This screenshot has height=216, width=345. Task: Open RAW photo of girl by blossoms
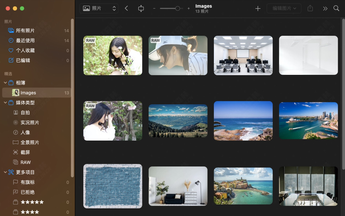click(x=113, y=121)
